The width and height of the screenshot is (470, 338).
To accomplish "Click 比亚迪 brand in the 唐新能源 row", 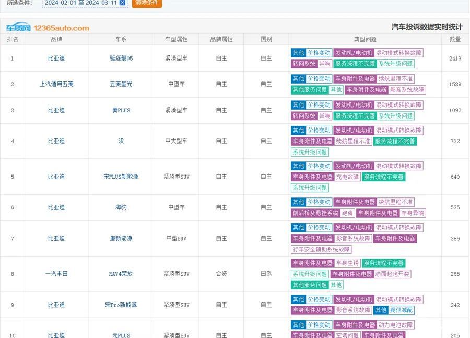I will 56,238.
